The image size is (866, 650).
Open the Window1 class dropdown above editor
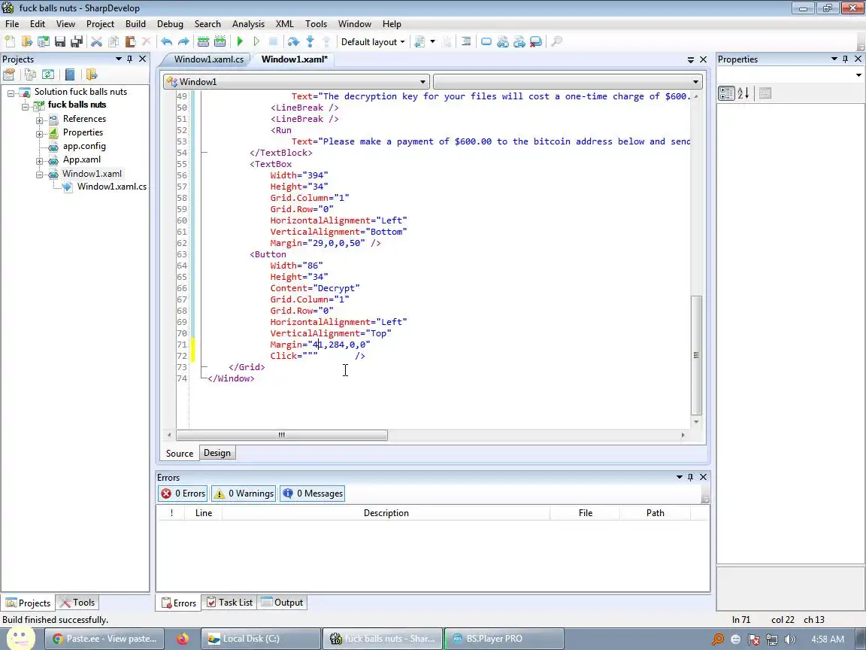click(x=297, y=82)
